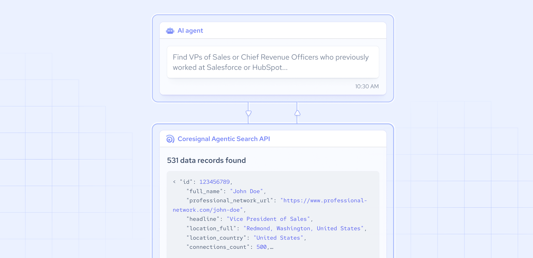Click the connections_count value 500
The height and width of the screenshot is (258, 533).
coord(262,247)
